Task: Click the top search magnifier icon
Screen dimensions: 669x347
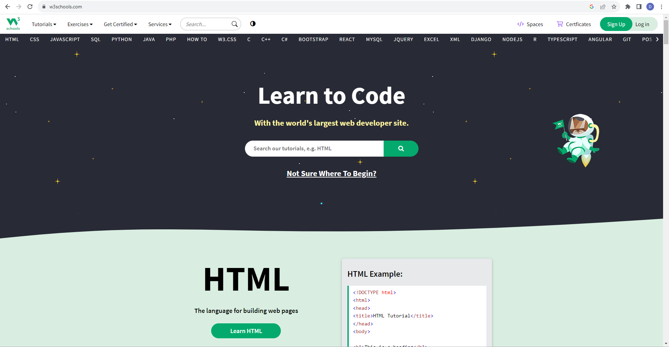Action: coord(234,24)
